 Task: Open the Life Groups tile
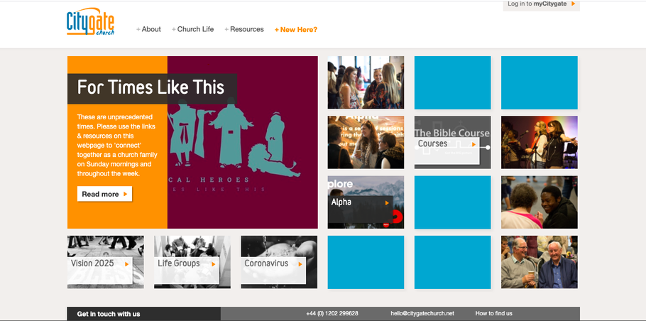pos(192,262)
